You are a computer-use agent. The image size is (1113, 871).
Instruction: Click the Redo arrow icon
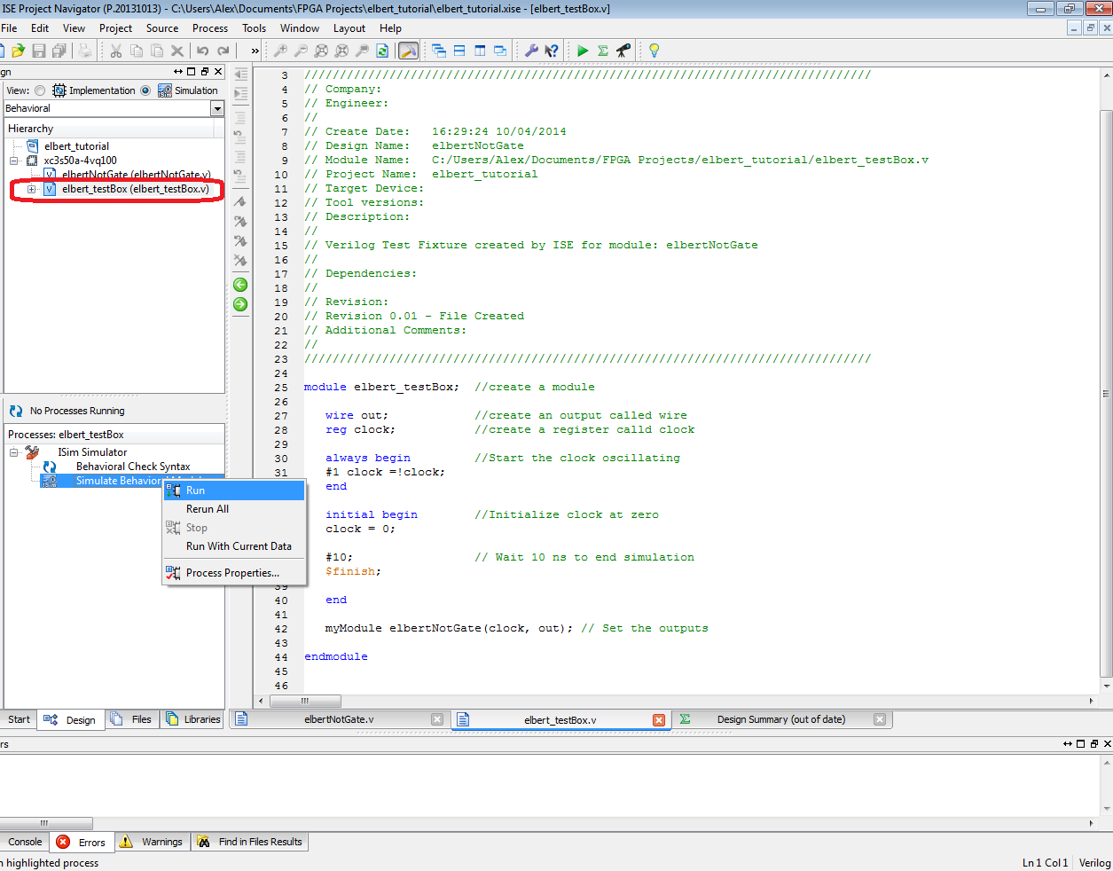point(223,51)
